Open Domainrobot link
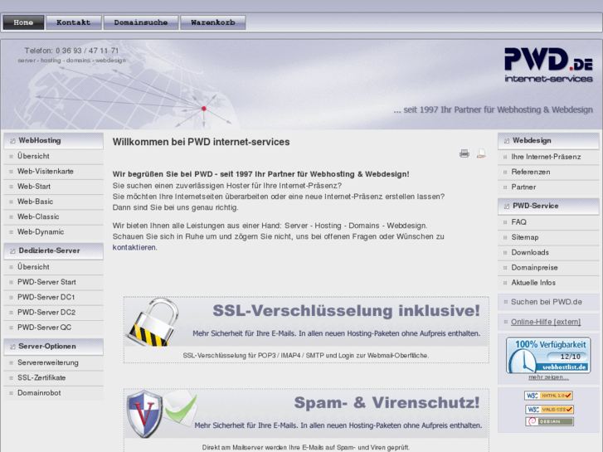Screen dimensions: 603x452 (x=53, y=393)
